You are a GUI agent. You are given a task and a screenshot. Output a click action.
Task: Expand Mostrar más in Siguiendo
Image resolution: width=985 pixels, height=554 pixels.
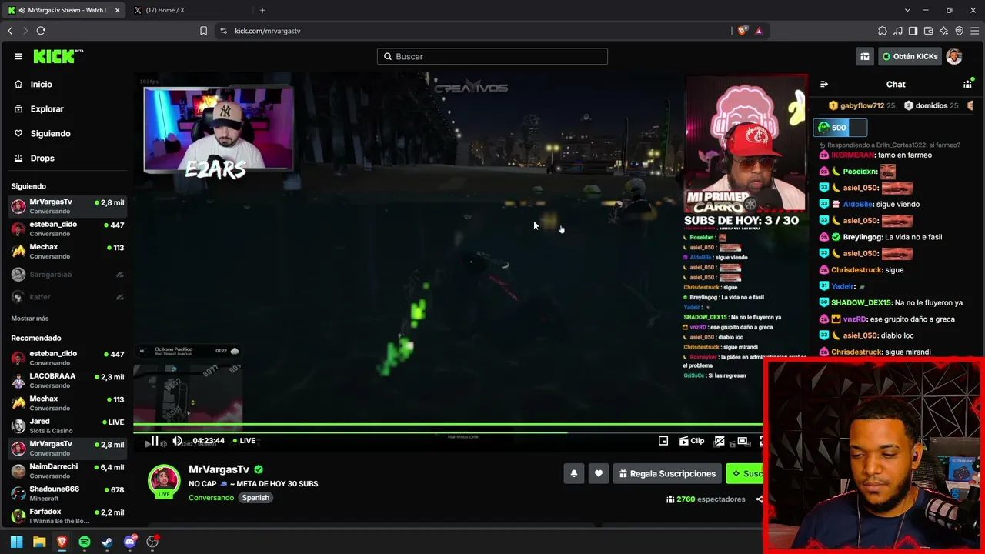click(x=29, y=319)
